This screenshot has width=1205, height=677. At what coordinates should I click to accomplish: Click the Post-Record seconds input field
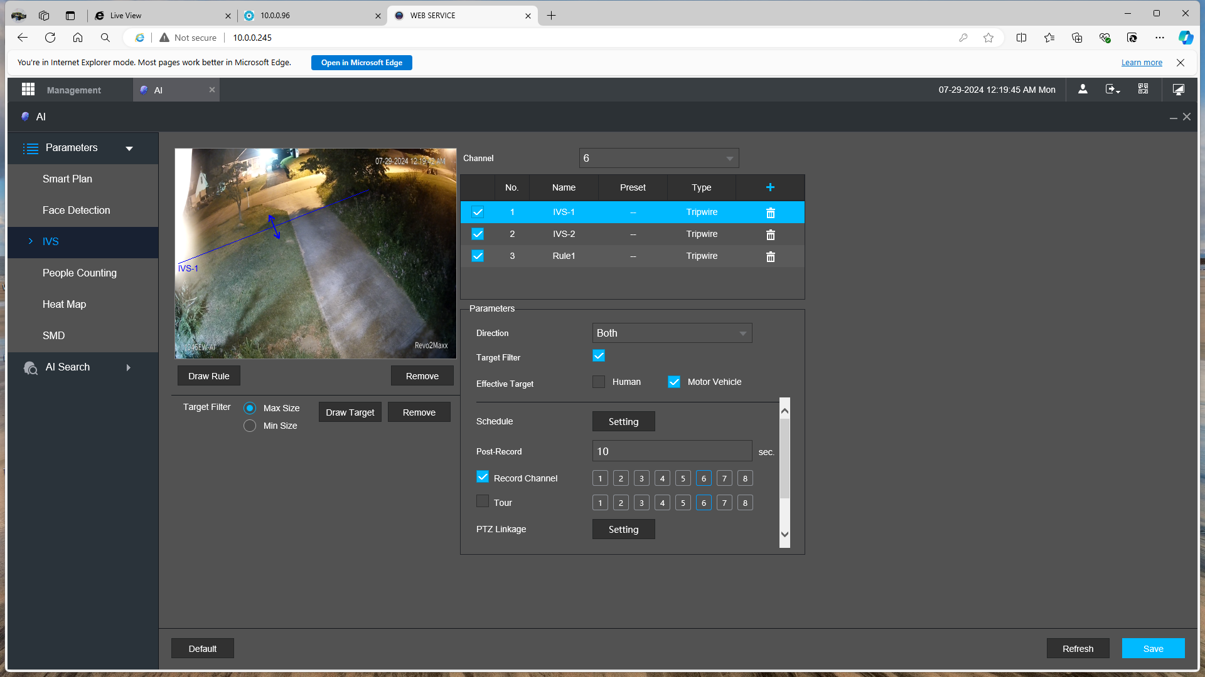672,451
